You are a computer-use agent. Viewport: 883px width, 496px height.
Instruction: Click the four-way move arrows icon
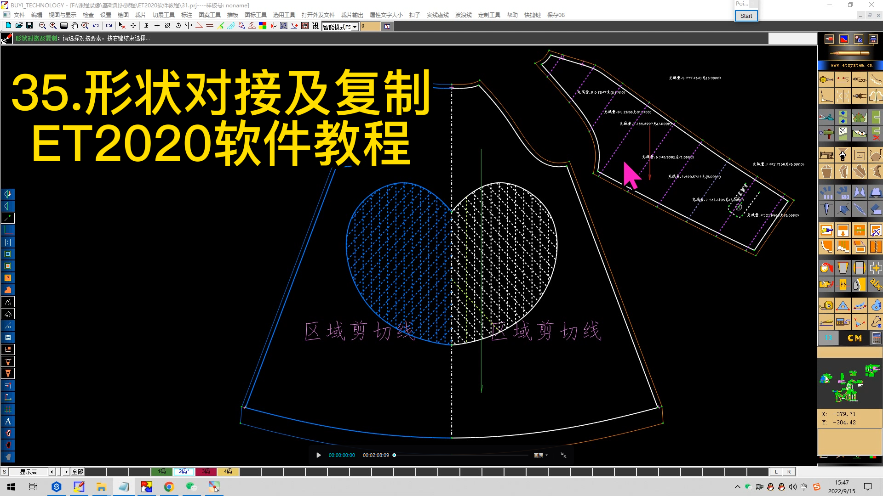[x=133, y=26]
